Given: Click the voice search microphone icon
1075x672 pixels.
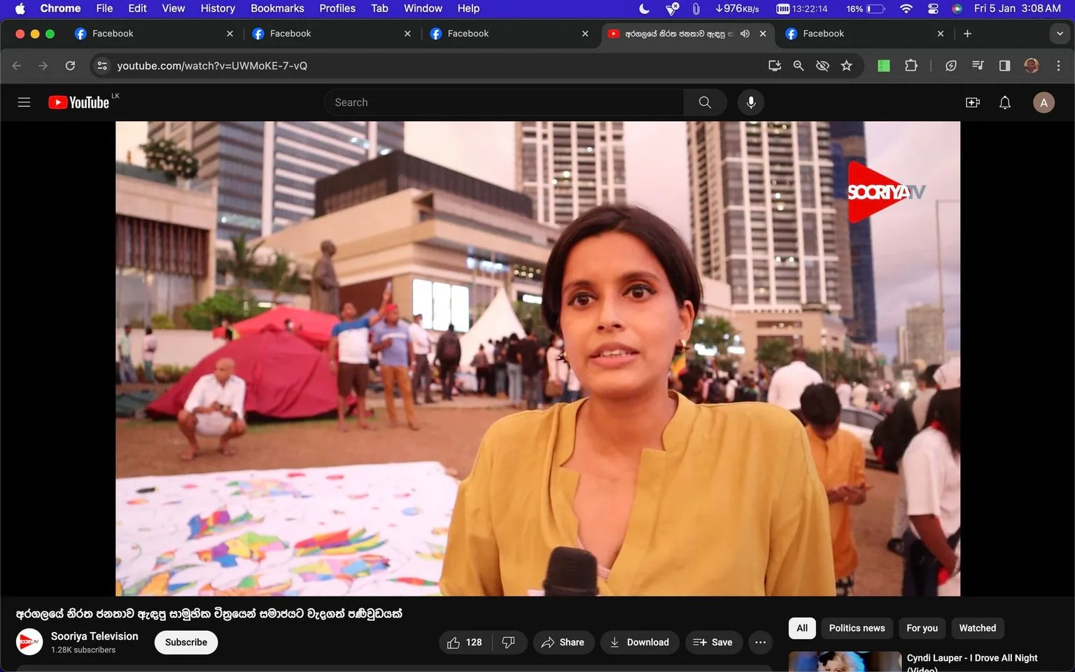Looking at the screenshot, I should (751, 102).
